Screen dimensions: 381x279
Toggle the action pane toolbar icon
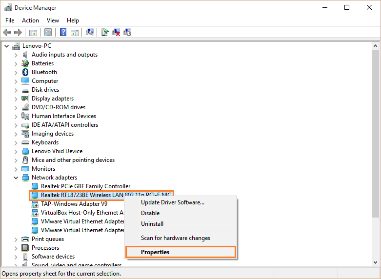click(x=75, y=32)
